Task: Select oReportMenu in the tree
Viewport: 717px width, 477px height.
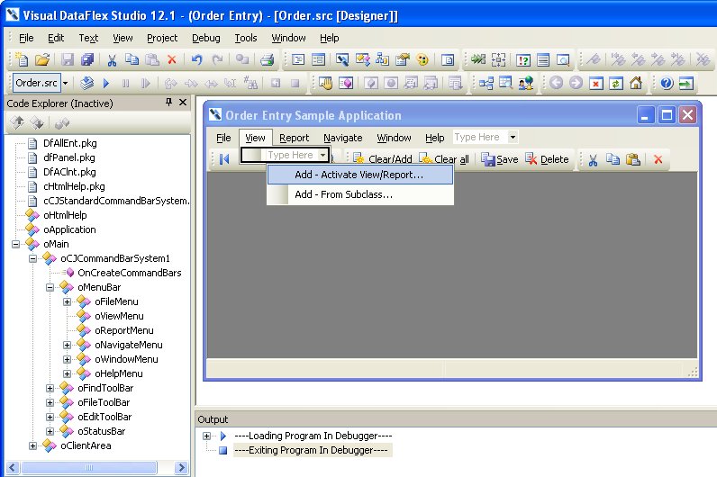Action: point(124,330)
